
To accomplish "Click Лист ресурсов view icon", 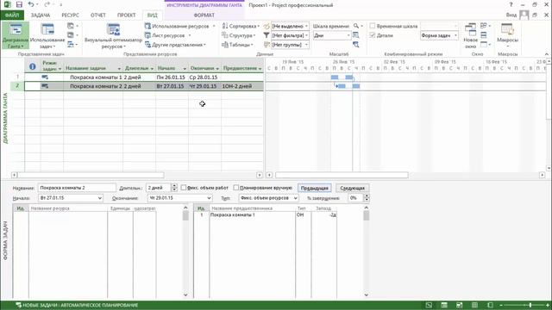I will point(147,35).
